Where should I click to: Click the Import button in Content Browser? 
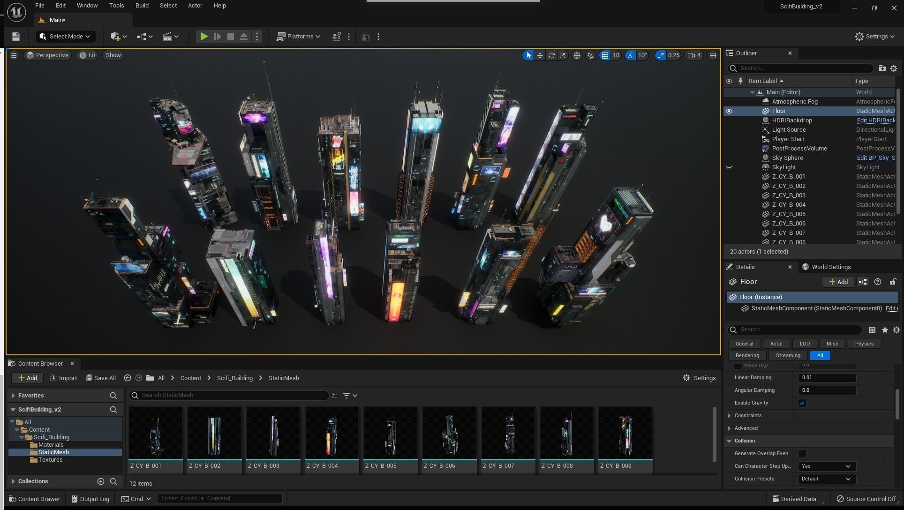(x=64, y=378)
